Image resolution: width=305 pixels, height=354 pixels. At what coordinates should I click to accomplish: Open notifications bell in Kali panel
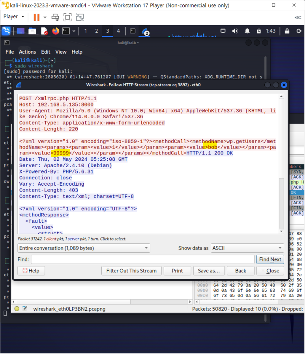pos(247,31)
